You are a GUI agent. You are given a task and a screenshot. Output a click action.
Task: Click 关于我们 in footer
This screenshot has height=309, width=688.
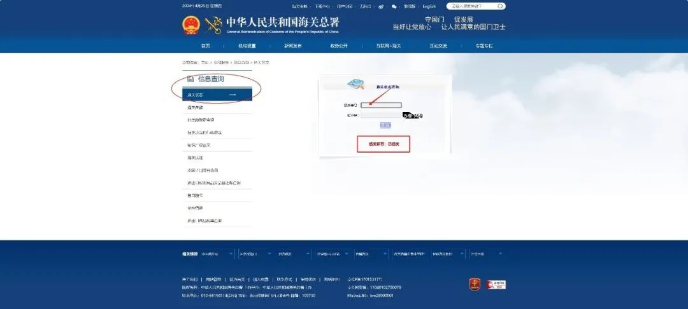click(190, 279)
